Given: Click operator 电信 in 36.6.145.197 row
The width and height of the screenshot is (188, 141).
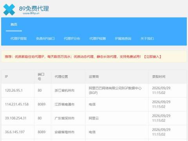Looking at the screenshot, I should pyautogui.click(x=92, y=132).
